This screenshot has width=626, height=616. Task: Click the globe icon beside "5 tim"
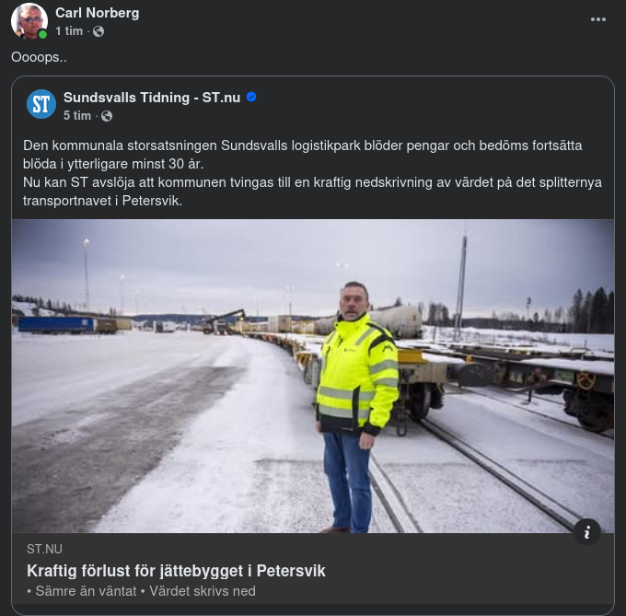pyautogui.click(x=107, y=116)
